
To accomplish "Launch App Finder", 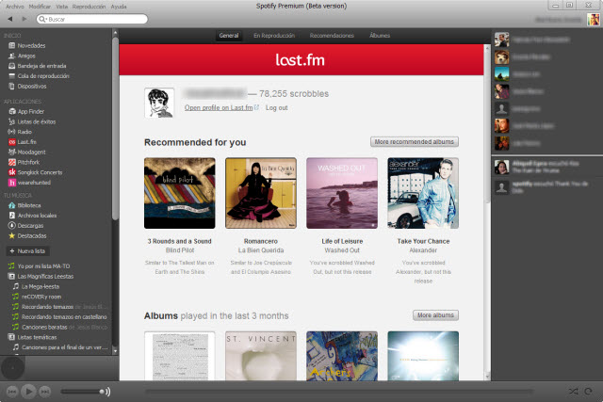I will pos(31,111).
